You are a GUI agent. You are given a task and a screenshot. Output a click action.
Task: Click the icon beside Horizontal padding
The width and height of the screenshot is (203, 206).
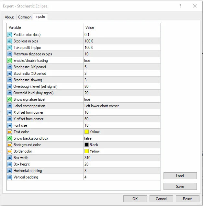pyautogui.click(x=10, y=171)
